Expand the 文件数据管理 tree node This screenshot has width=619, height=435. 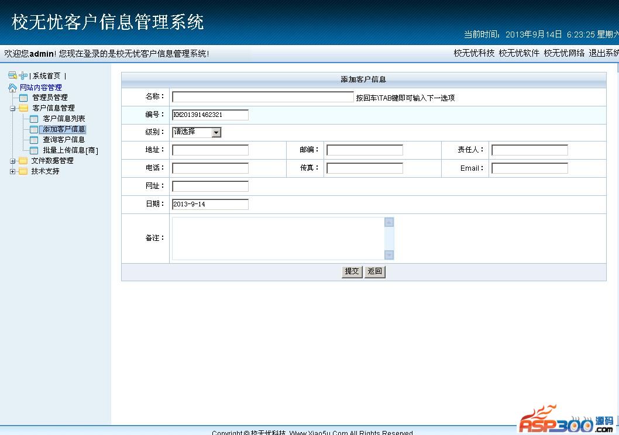point(12,161)
